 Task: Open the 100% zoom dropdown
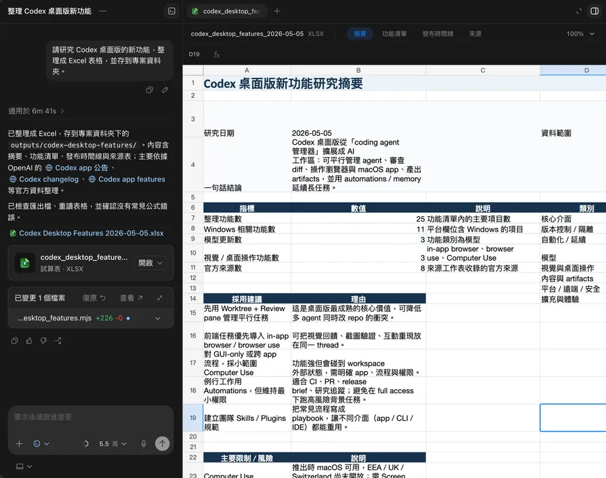[x=580, y=34]
